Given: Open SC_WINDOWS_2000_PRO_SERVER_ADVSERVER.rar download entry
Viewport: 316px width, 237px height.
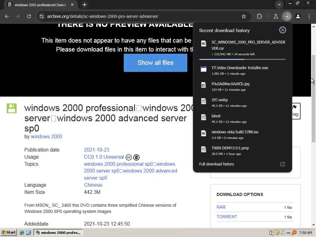Looking at the screenshot, I should 243,48.
